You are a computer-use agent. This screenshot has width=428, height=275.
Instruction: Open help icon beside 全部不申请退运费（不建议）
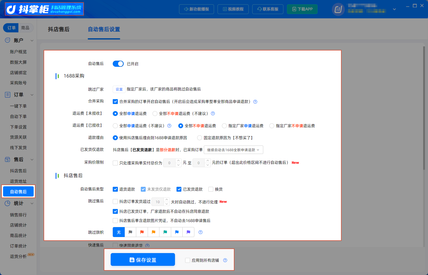click(x=213, y=113)
